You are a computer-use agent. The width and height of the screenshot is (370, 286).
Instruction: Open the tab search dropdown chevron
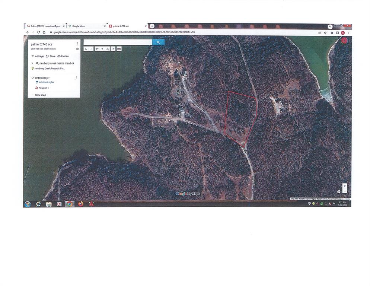330,26
